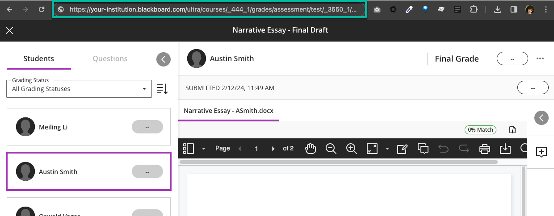Expand sidebar view options arrow
This screenshot has height=216, width=554.
pyautogui.click(x=204, y=149)
